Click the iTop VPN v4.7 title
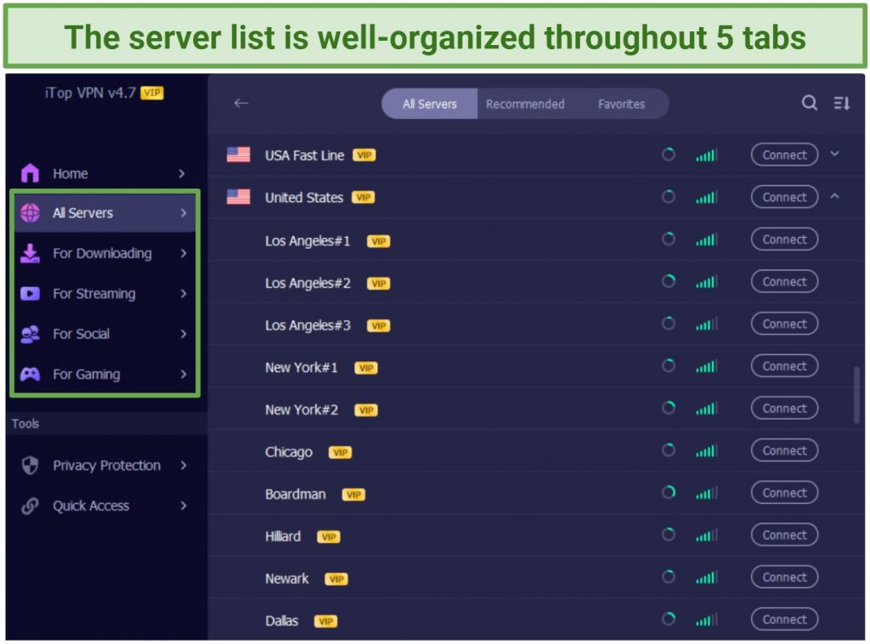Viewport: 870px width, 644px height. pos(90,93)
